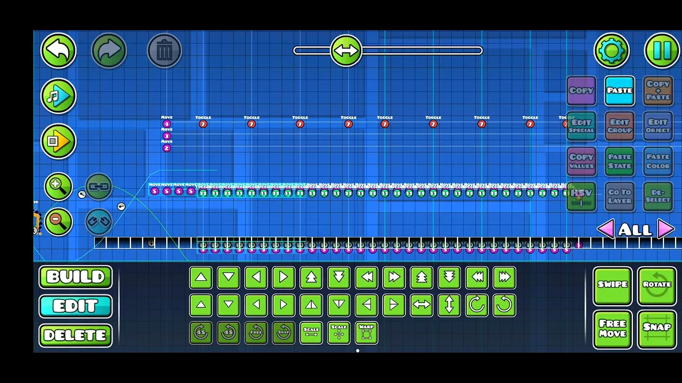Click the Copy button
Image resolution: width=682 pixels, height=383 pixels.
[x=581, y=90]
